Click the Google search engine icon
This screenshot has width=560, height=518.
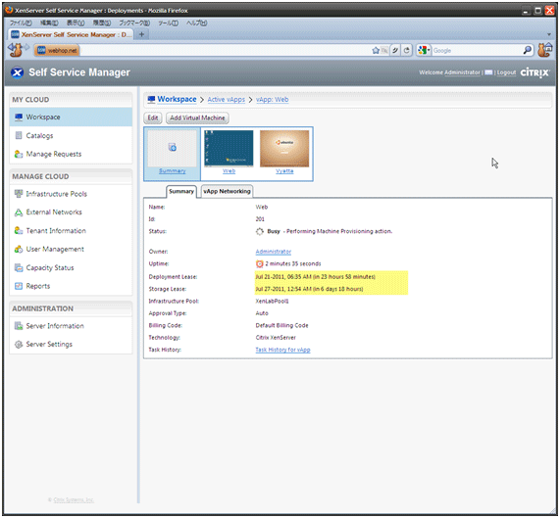point(423,50)
